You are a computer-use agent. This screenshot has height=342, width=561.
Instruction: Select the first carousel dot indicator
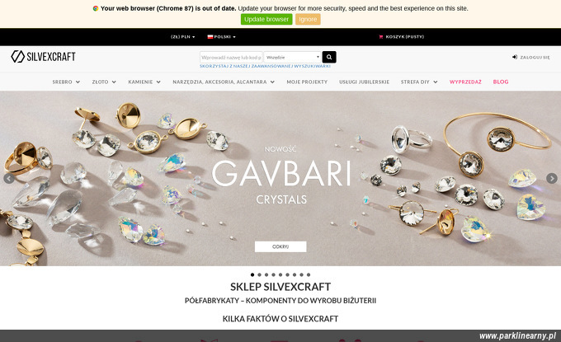[252, 274]
